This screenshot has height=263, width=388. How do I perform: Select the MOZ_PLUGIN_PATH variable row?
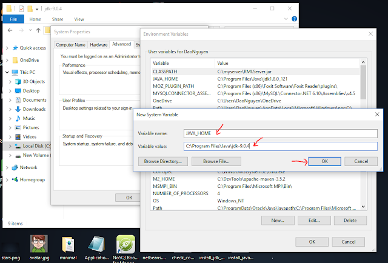255,86
